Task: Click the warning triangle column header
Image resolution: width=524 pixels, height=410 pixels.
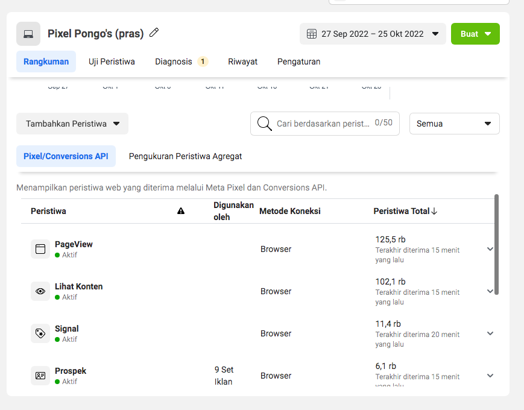Action: point(181,211)
